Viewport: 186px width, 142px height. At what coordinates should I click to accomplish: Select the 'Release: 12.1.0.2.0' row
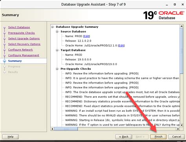tap(78, 41)
